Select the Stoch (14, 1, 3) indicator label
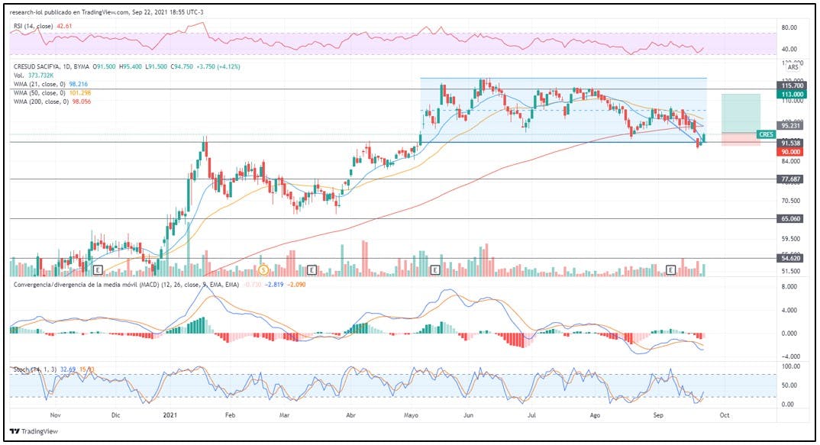The width and height of the screenshot is (820, 445). coord(34,369)
